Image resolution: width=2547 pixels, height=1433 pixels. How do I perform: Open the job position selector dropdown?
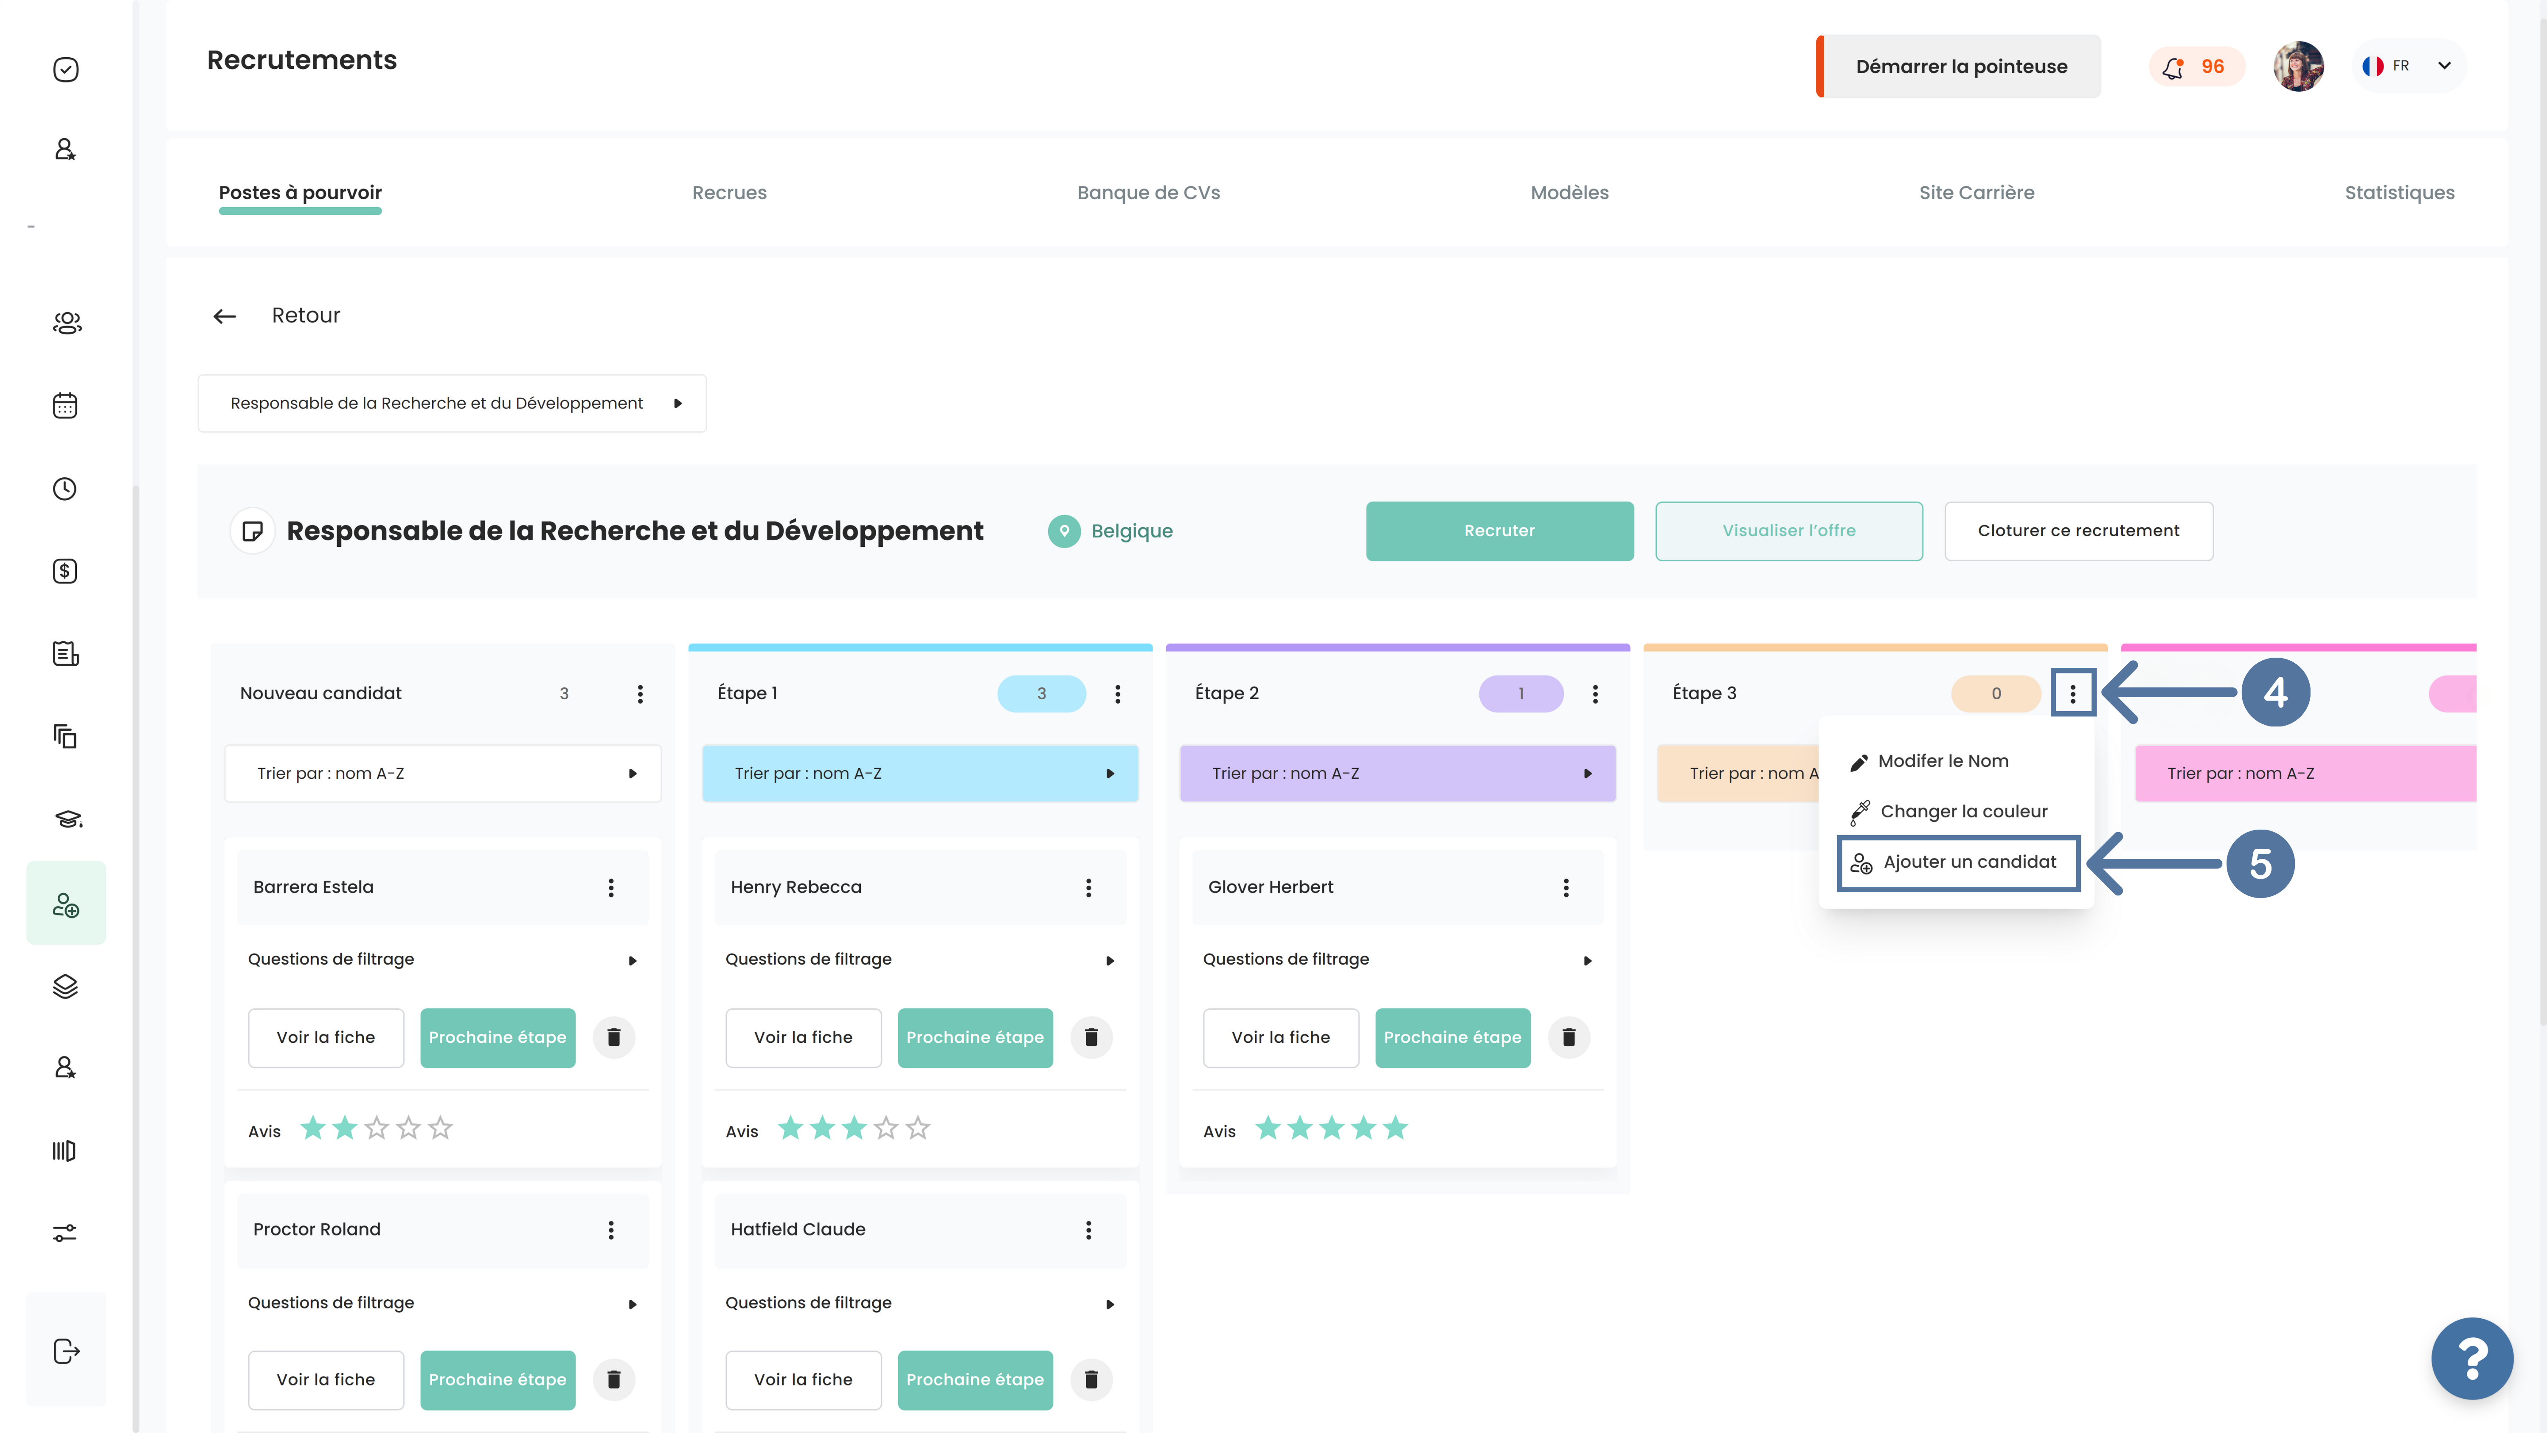[x=452, y=403]
